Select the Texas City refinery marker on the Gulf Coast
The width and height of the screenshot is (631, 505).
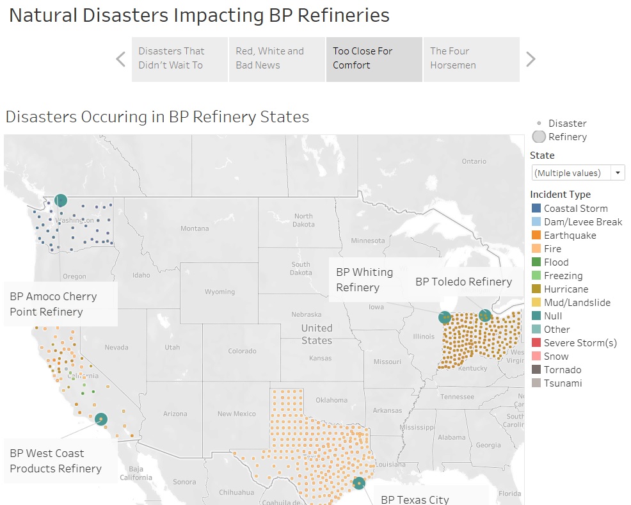click(359, 483)
